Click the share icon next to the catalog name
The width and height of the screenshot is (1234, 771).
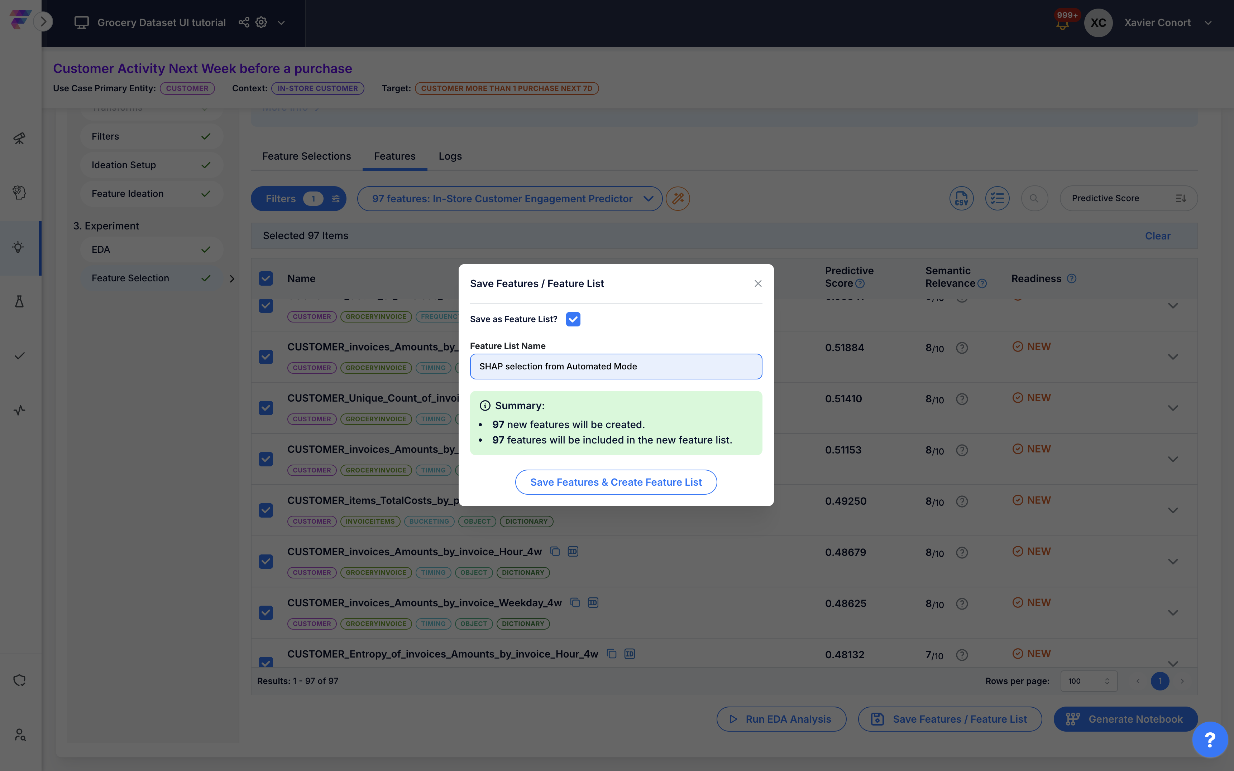point(244,23)
